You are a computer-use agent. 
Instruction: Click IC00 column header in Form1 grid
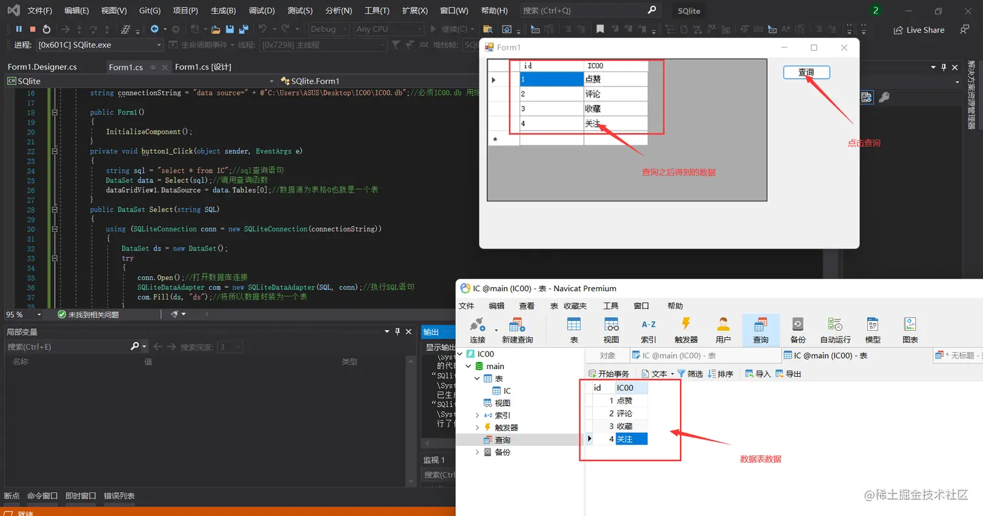(x=616, y=66)
